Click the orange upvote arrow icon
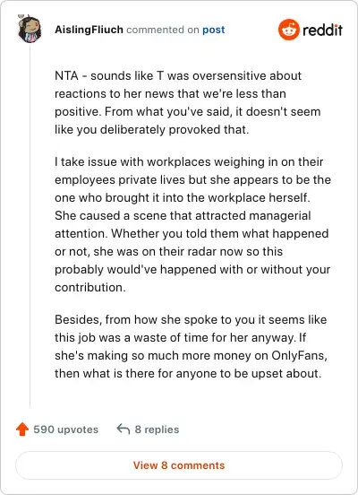Viewport: 358px width, 495px height. click(22, 430)
